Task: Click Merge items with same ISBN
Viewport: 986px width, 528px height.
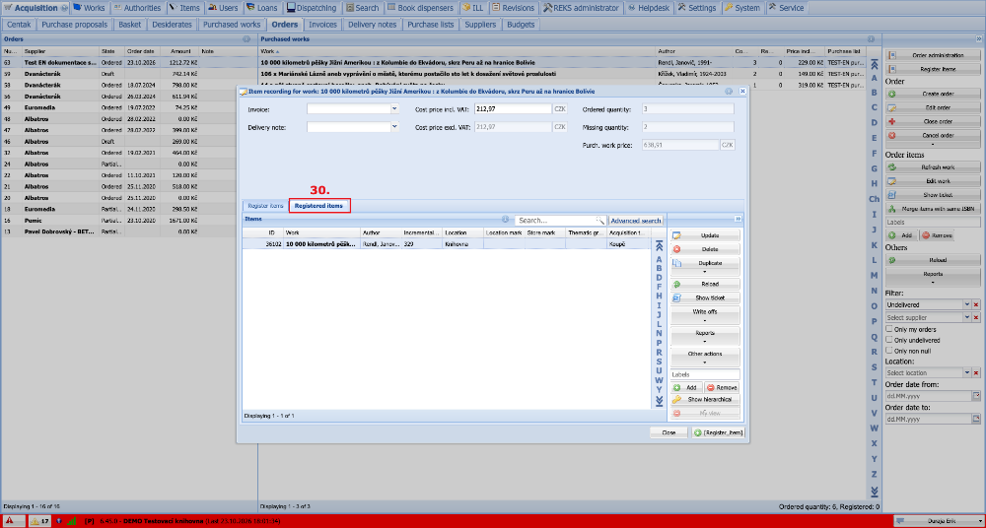Action: click(933, 209)
